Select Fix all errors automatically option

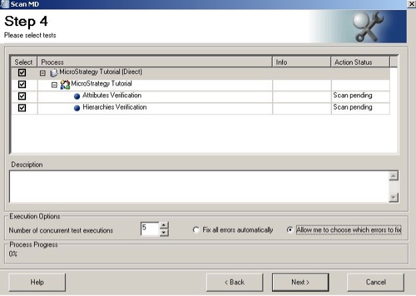pyautogui.click(x=196, y=230)
